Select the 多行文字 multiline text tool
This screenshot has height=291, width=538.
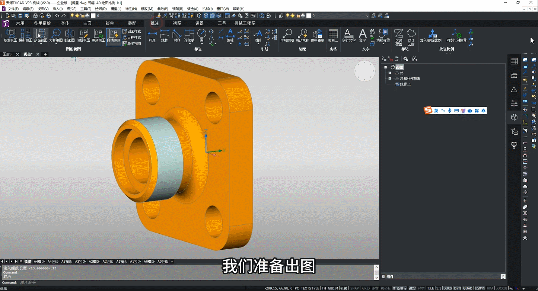click(348, 36)
